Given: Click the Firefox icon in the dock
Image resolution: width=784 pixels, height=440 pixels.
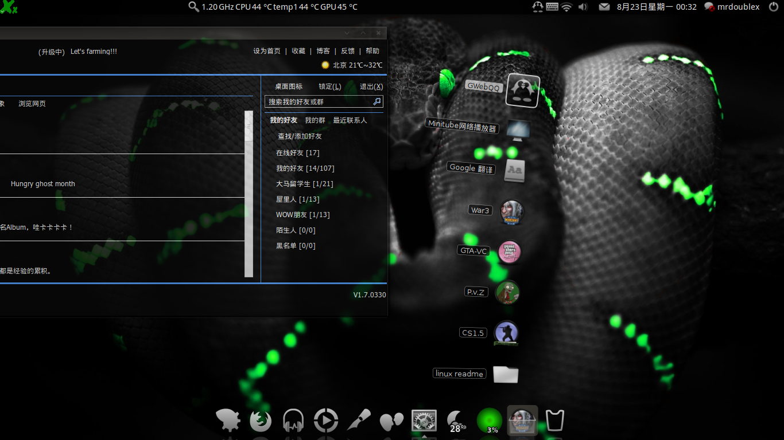Looking at the screenshot, I should (261, 421).
